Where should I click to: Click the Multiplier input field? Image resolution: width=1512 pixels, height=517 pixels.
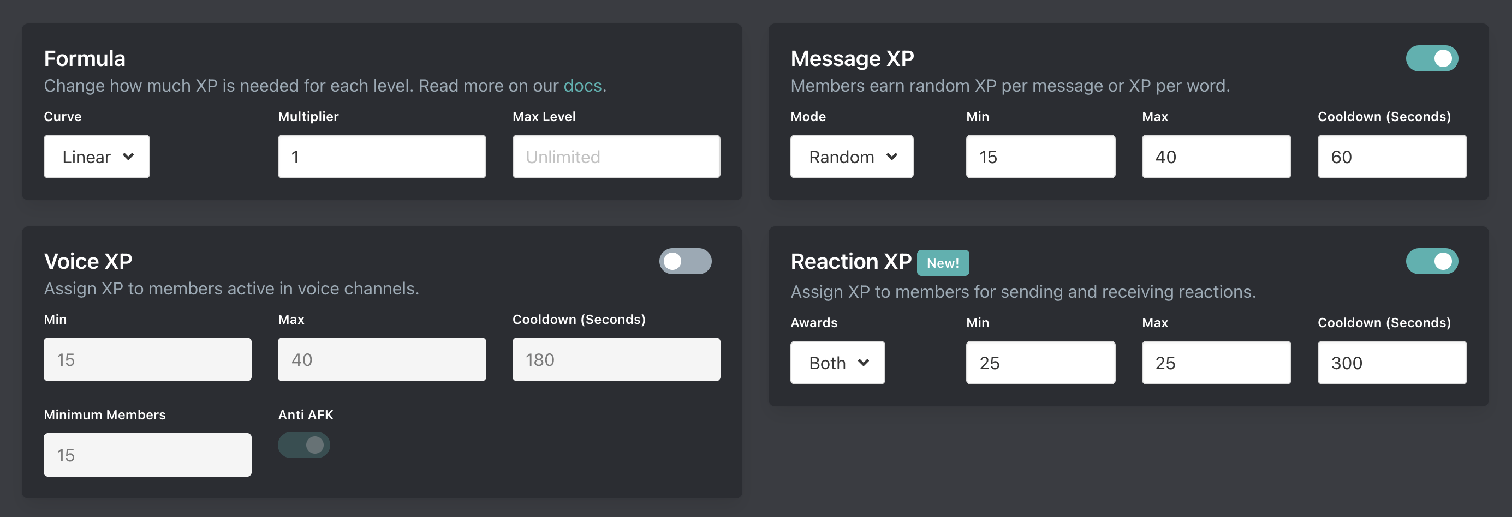[x=382, y=157]
